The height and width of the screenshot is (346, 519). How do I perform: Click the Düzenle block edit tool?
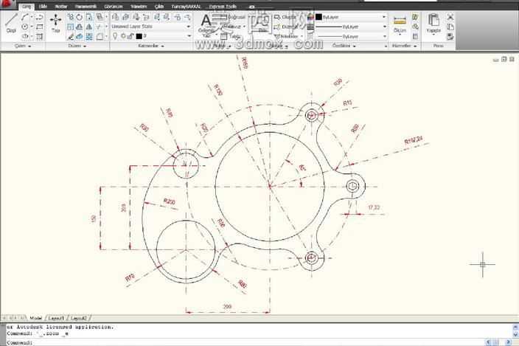coord(285,27)
